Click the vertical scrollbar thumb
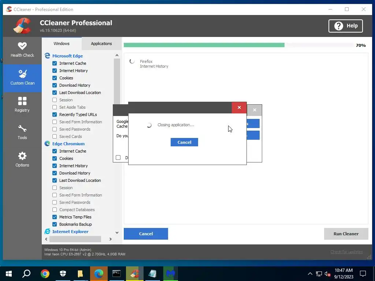 coord(117,81)
